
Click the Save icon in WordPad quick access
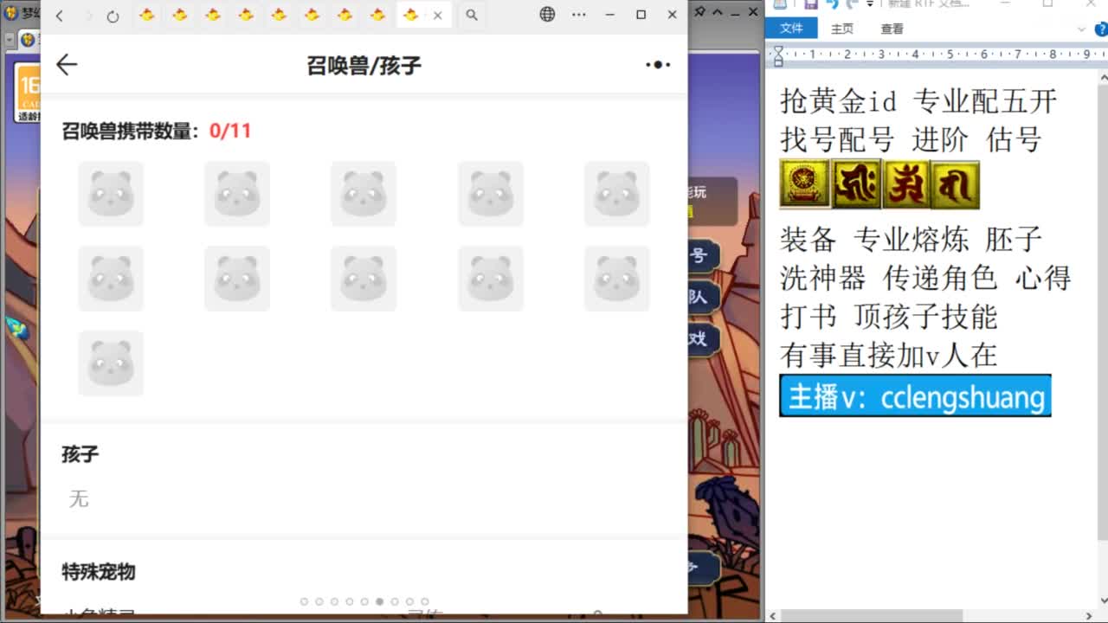tap(810, 4)
